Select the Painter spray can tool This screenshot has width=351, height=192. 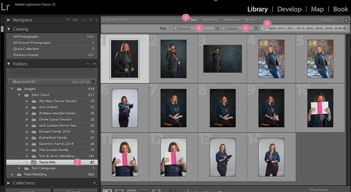coord(173,190)
